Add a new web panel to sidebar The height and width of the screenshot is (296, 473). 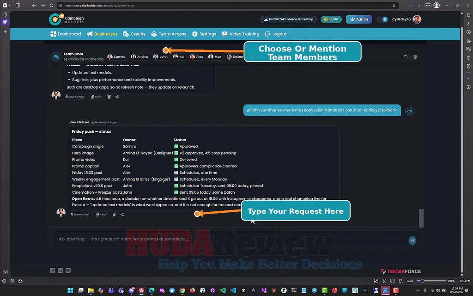point(468,87)
